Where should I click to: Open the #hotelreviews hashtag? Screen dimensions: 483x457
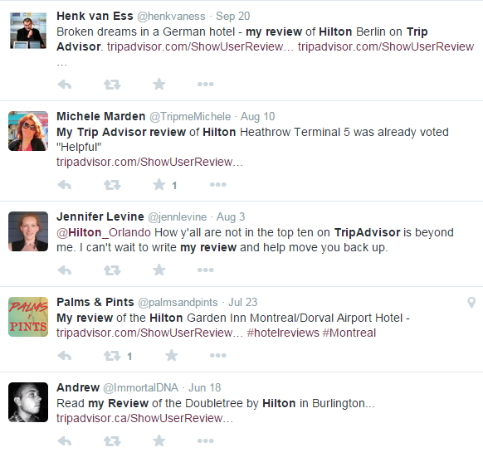[283, 333]
